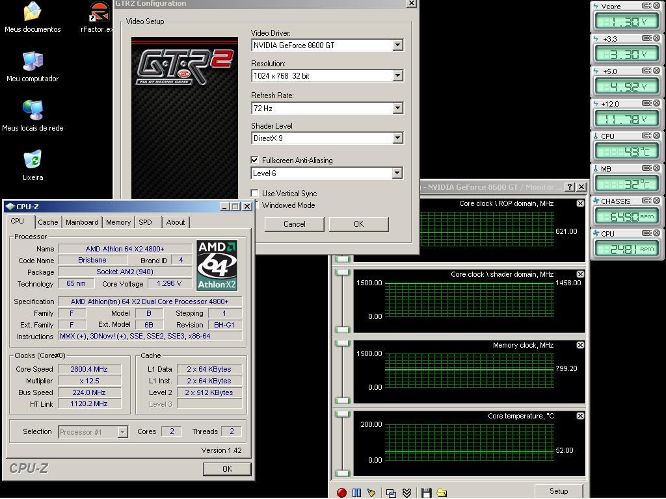Click the snap magnet icon on Vcore gadget
The width and height of the screenshot is (666, 499).
coord(646,6)
